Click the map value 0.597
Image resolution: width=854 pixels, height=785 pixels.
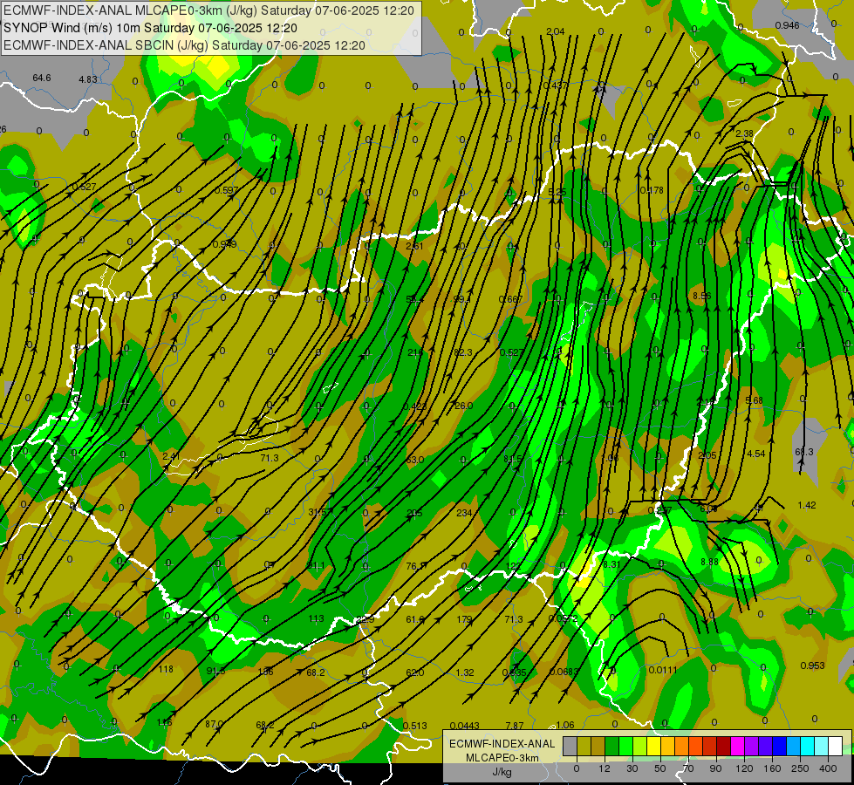226,190
